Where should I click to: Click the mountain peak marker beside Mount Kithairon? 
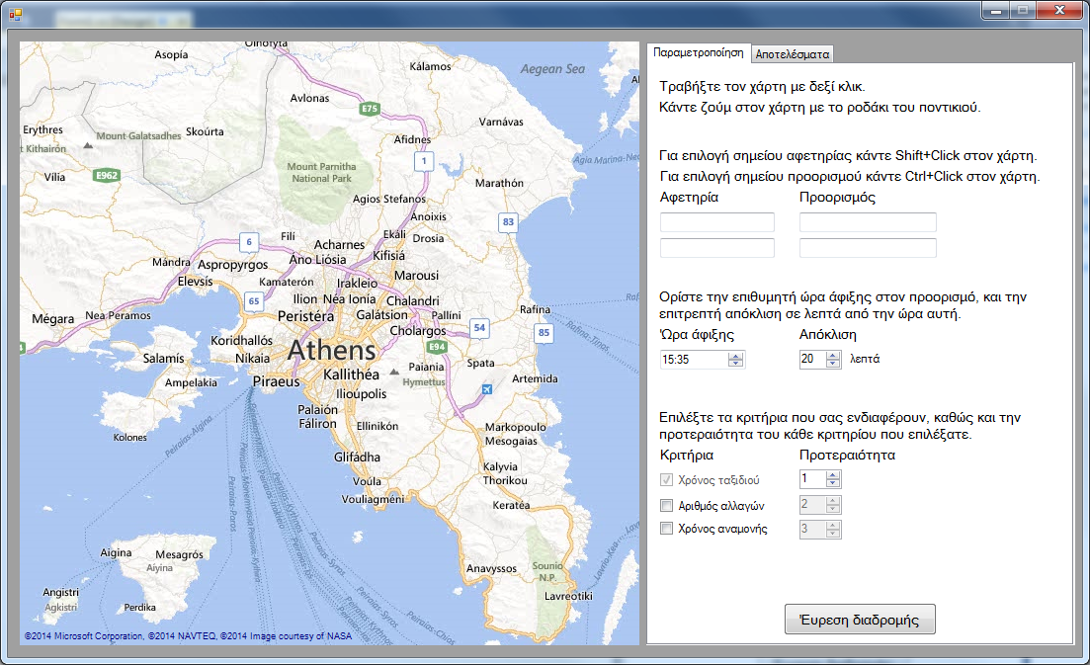coord(88,145)
